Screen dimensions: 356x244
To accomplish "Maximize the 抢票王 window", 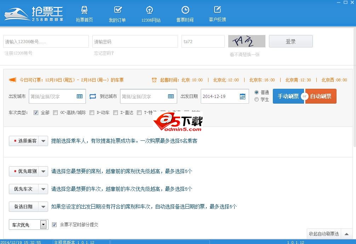I will click(345, 2).
